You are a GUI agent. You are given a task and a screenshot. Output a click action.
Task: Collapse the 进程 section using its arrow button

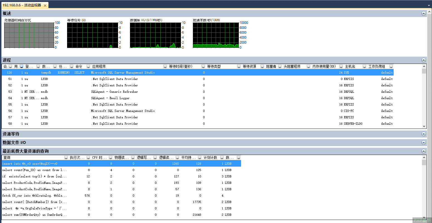[x=424, y=60]
